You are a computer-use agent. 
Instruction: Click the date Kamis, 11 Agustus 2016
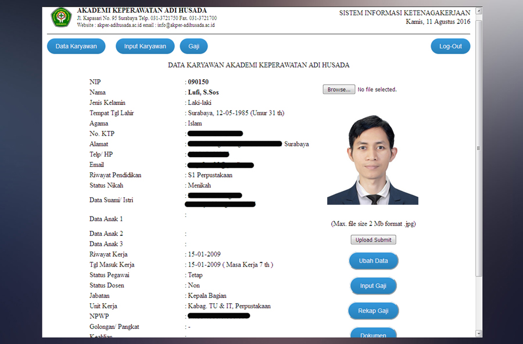tap(438, 22)
